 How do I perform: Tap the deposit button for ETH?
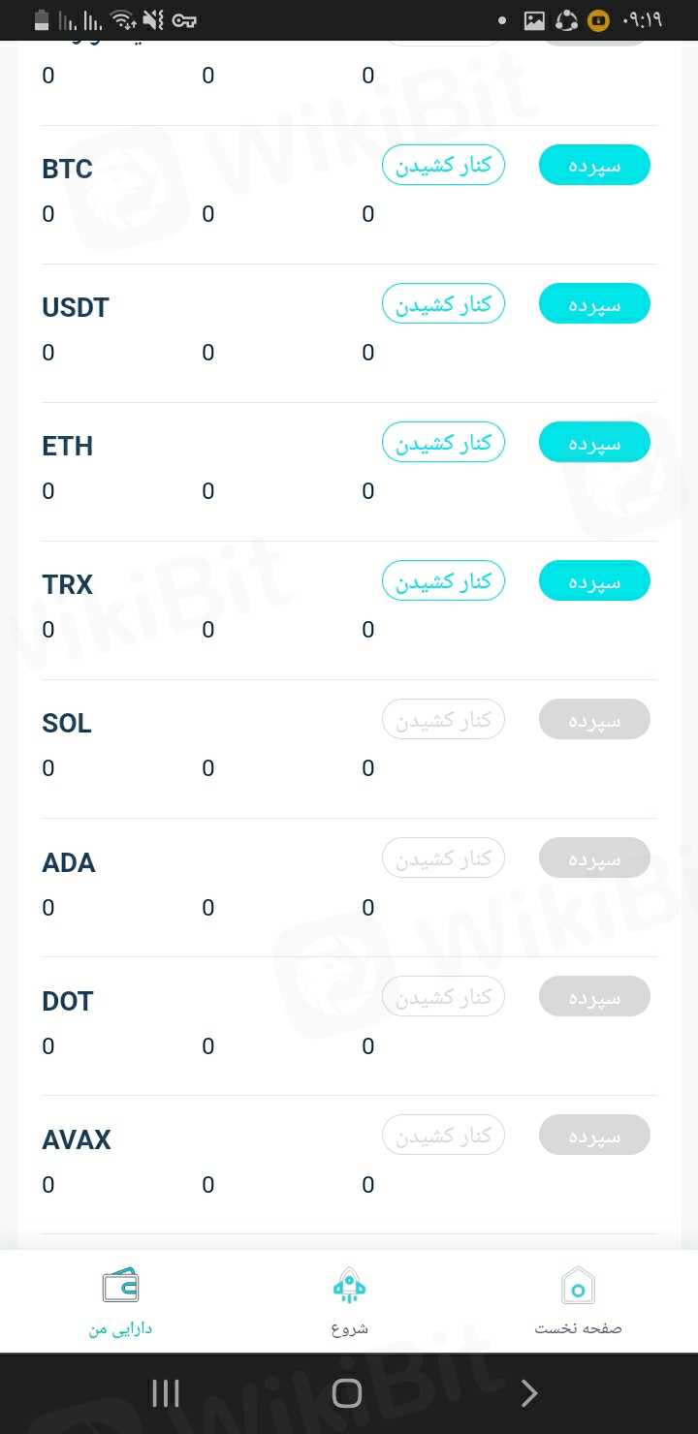point(594,442)
